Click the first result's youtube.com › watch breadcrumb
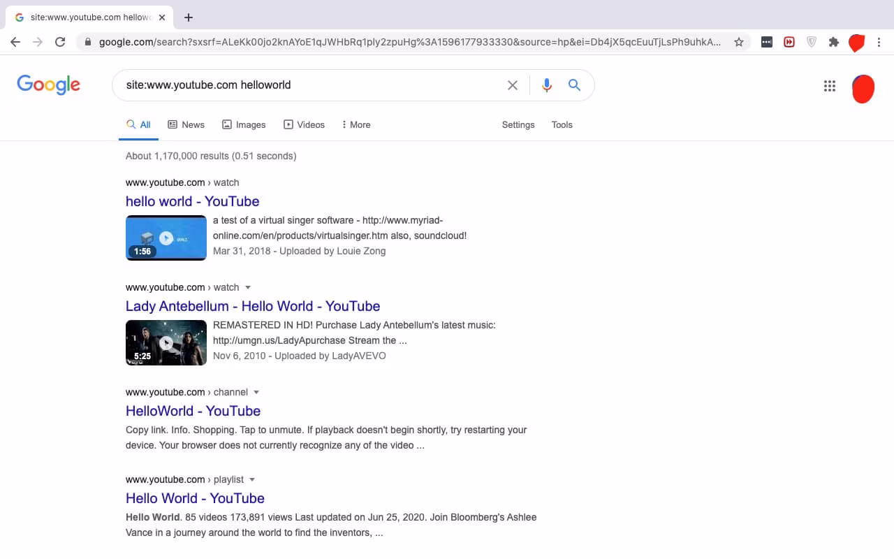Screen dimensions: 894x559 182,182
